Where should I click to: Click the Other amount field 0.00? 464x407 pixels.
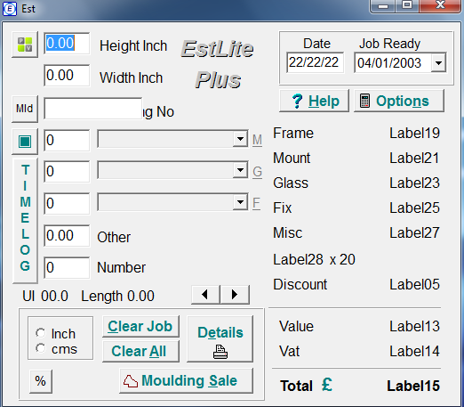67,236
